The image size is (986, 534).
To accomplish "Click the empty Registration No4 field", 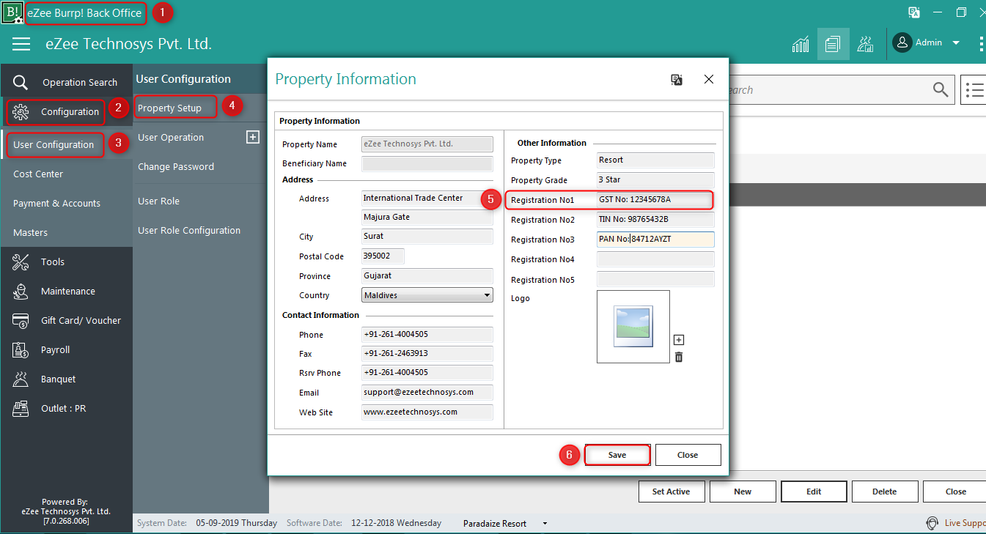I will 655,259.
